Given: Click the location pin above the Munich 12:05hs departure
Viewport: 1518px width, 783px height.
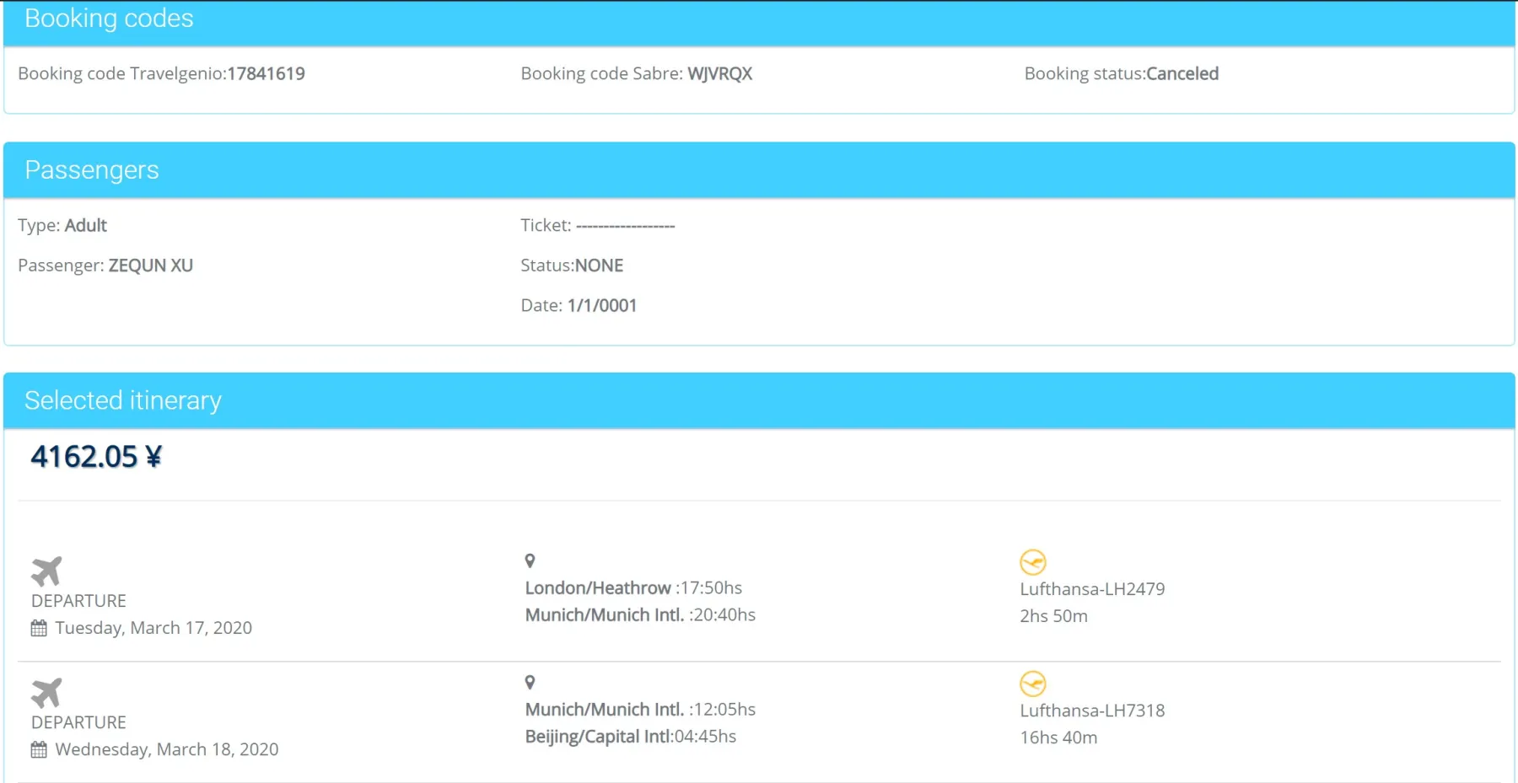Looking at the screenshot, I should (530, 682).
